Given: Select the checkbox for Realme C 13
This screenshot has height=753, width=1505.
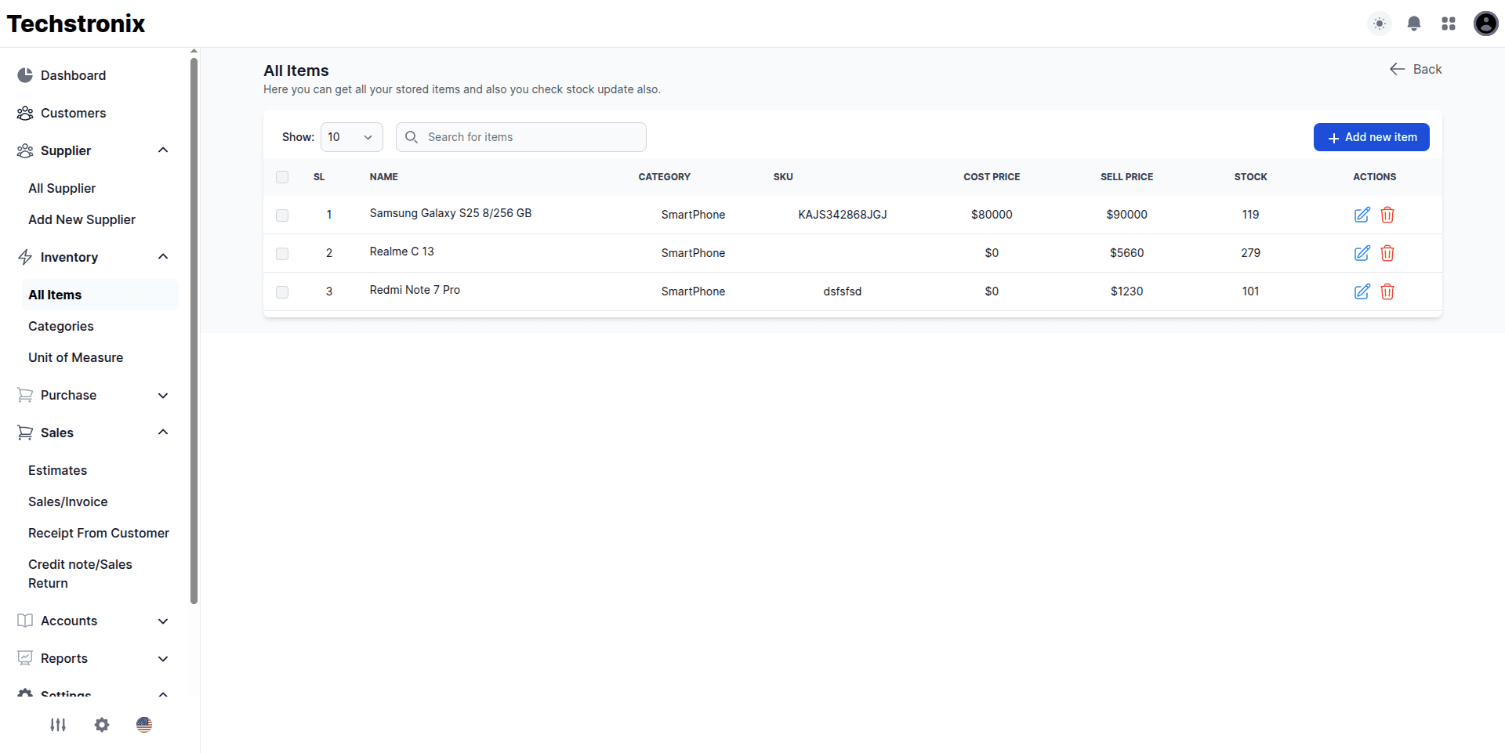Looking at the screenshot, I should [x=281, y=253].
